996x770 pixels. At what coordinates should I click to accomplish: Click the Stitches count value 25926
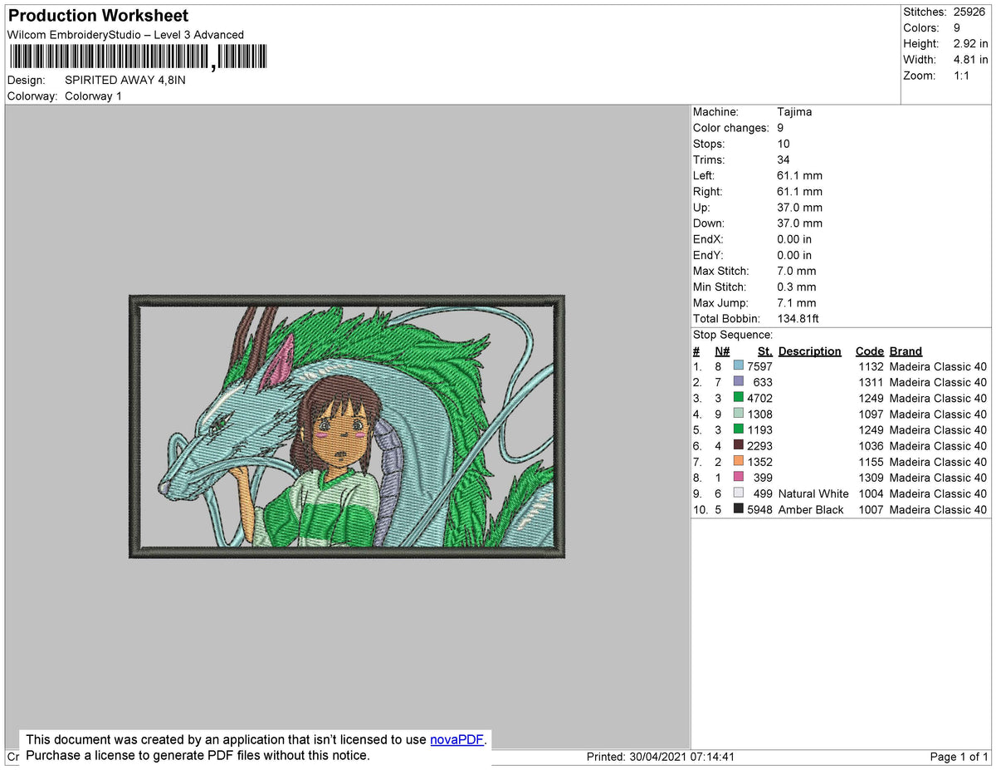tap(969, 12)
